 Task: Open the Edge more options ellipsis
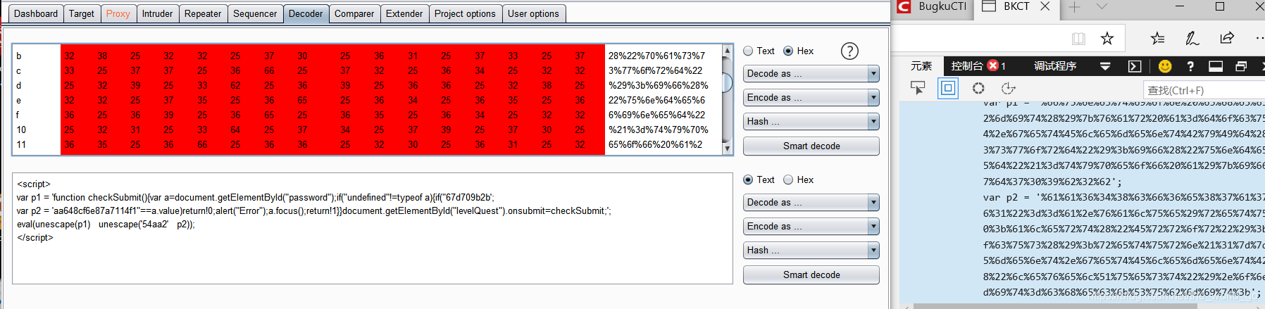(x=1259, y=38)
